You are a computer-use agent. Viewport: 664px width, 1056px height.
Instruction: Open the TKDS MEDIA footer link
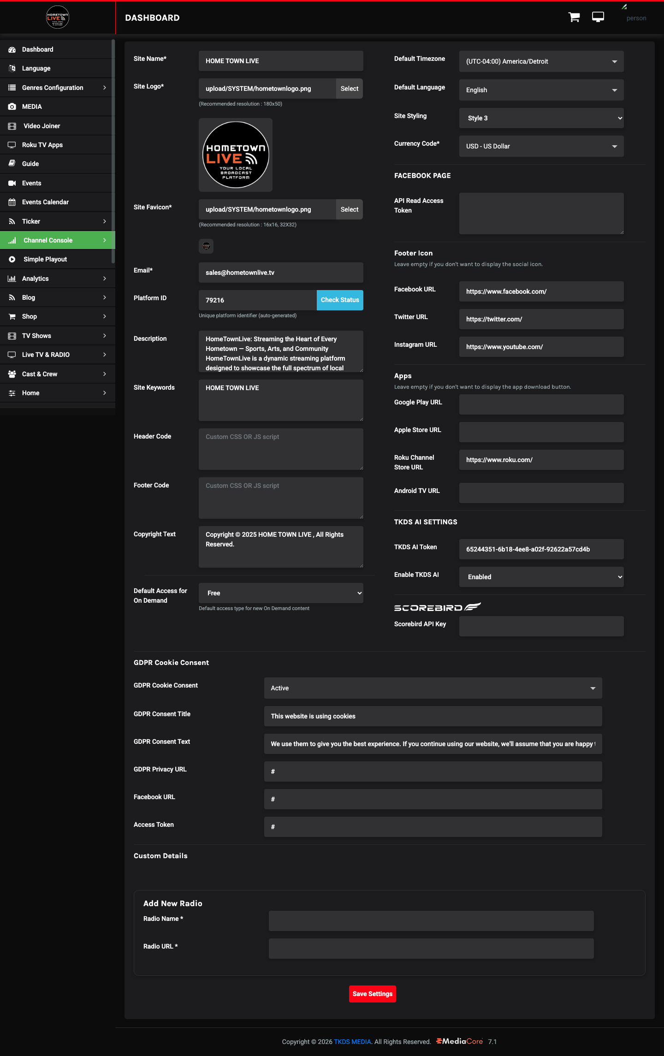pyautogui.click(x=352, y=1042)
